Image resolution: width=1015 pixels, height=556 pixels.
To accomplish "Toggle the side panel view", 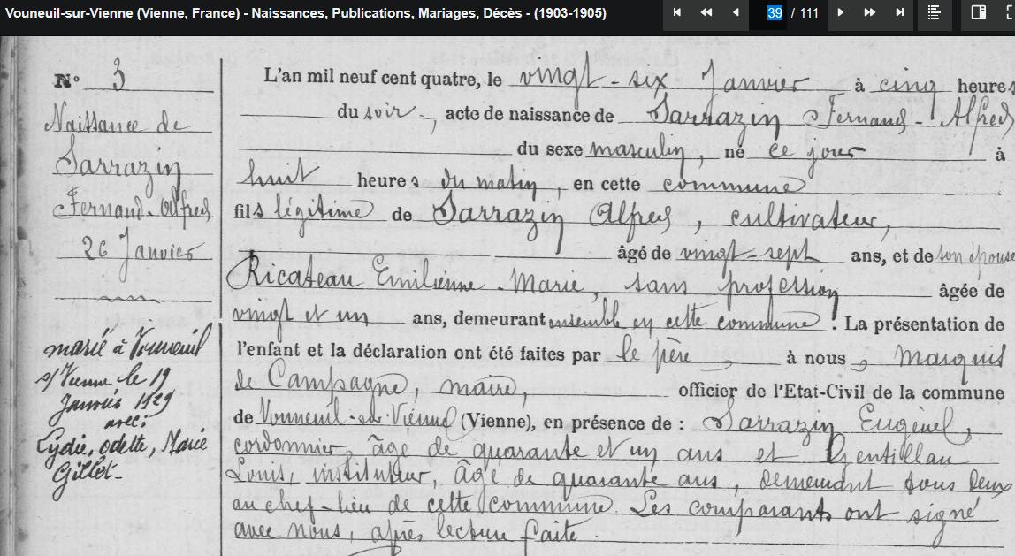I will [979, 12].
